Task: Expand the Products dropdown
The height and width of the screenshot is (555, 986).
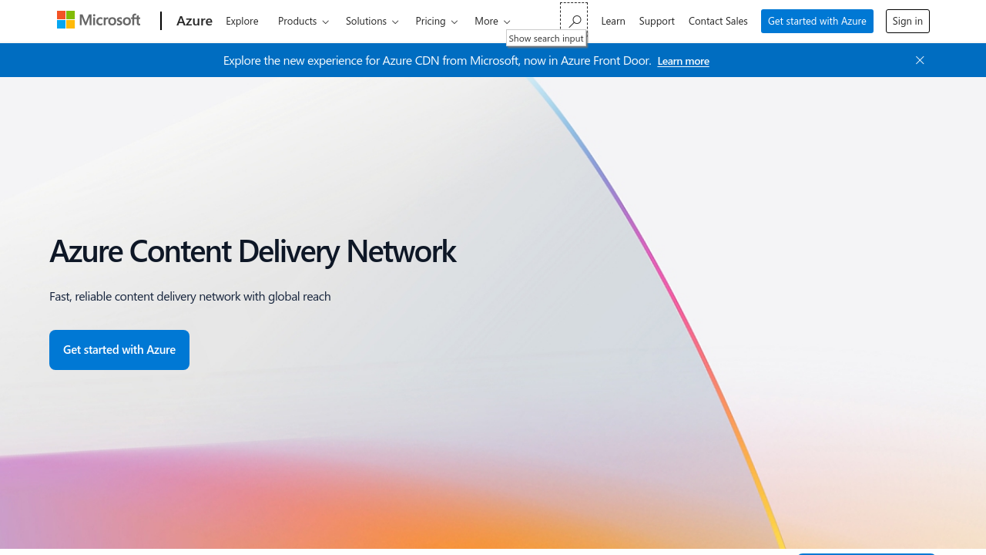Action: pyautogui.click(x=303, y=21)
